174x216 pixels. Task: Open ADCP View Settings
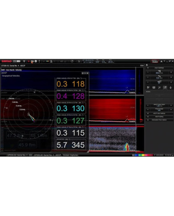[159, 113]
